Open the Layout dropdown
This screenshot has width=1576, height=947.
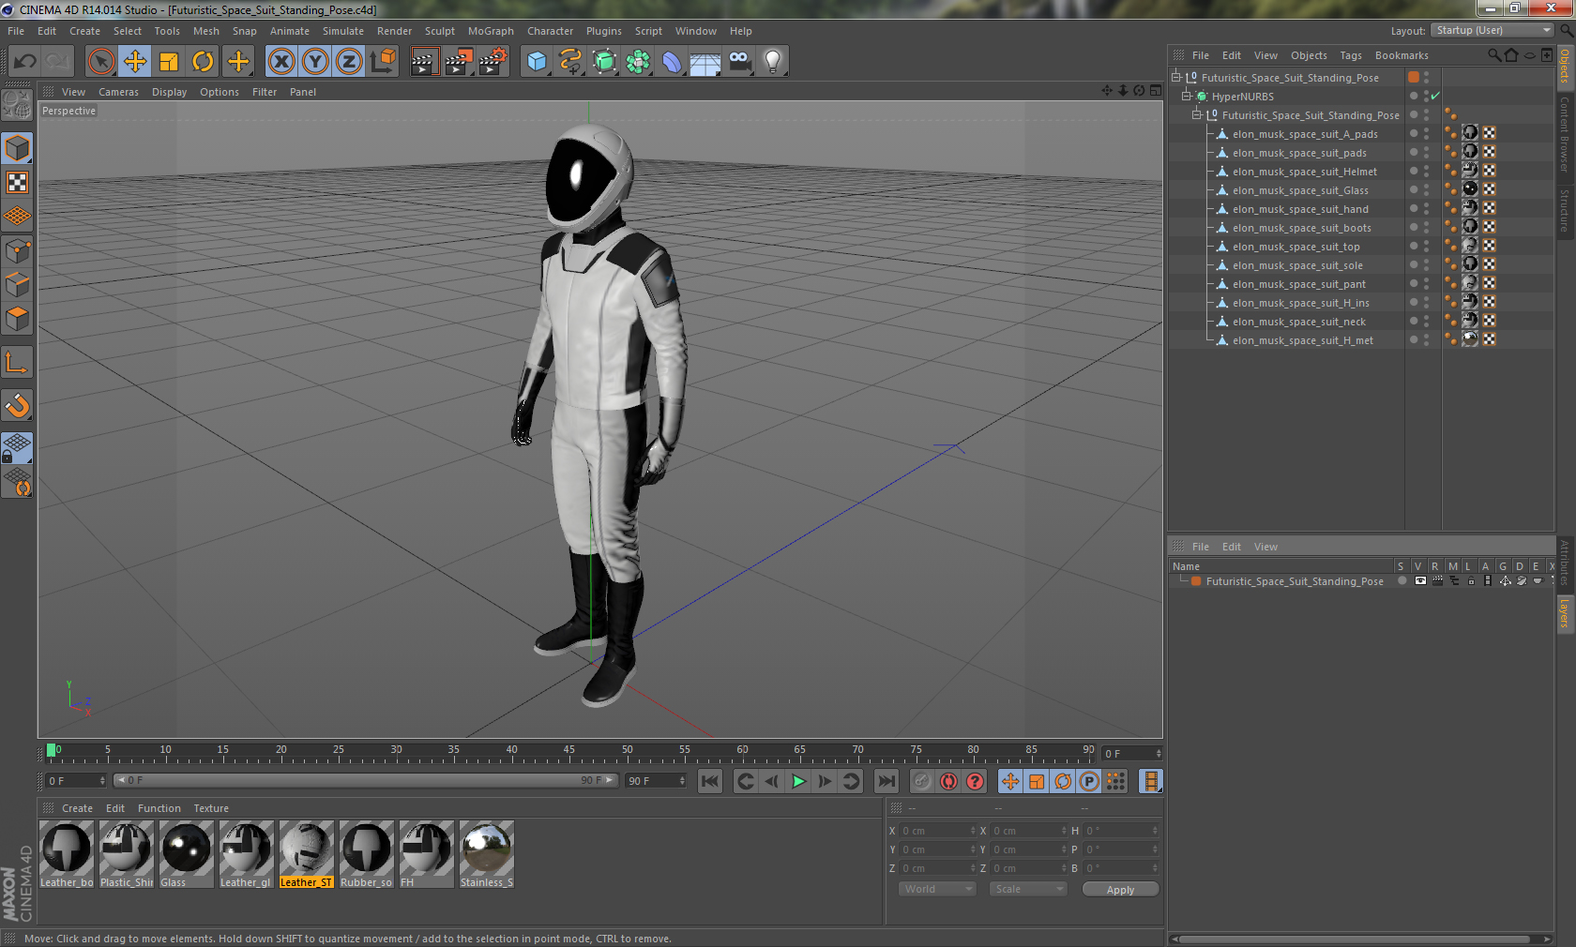[x=1492, y=31]
